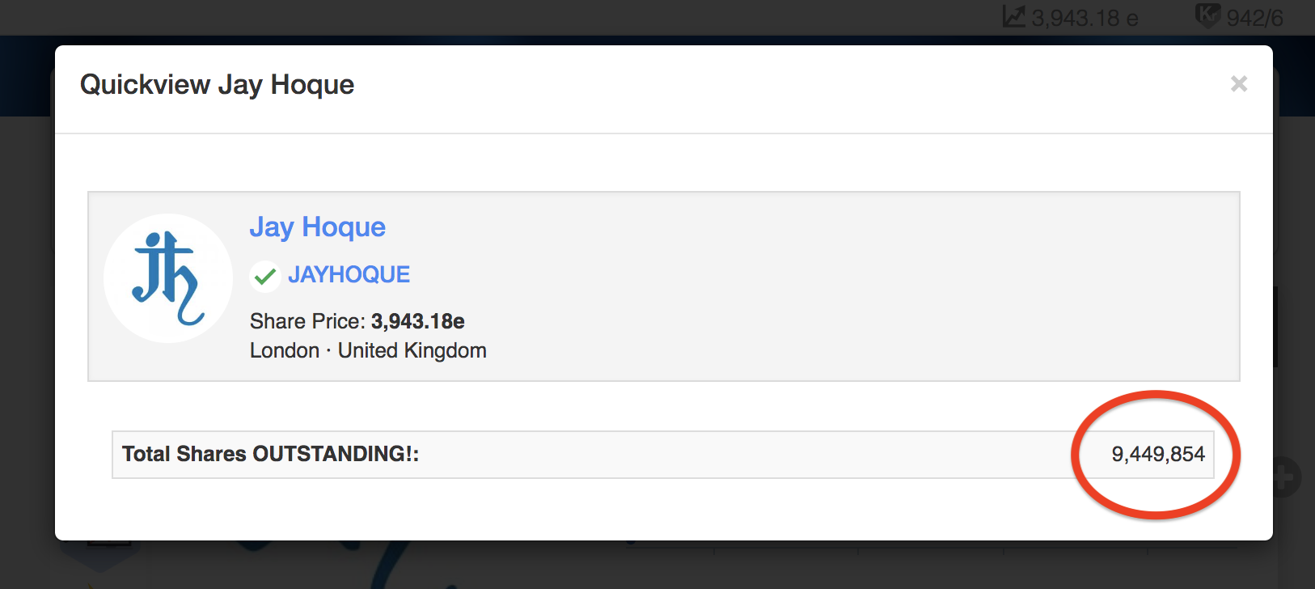Click the London · United Kingdom location text
The image size is (1315, 589).
click(368, 350)
